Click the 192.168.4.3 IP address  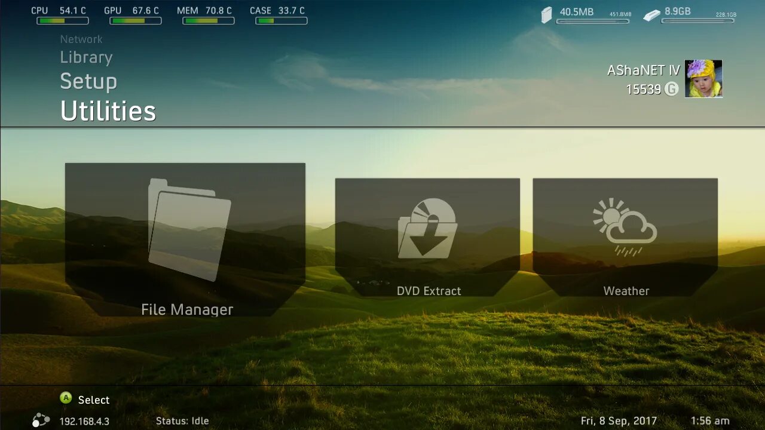84,421
